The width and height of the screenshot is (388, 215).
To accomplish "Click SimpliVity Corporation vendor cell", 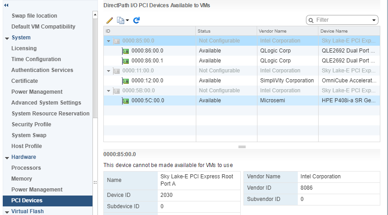I will point(287,81).
